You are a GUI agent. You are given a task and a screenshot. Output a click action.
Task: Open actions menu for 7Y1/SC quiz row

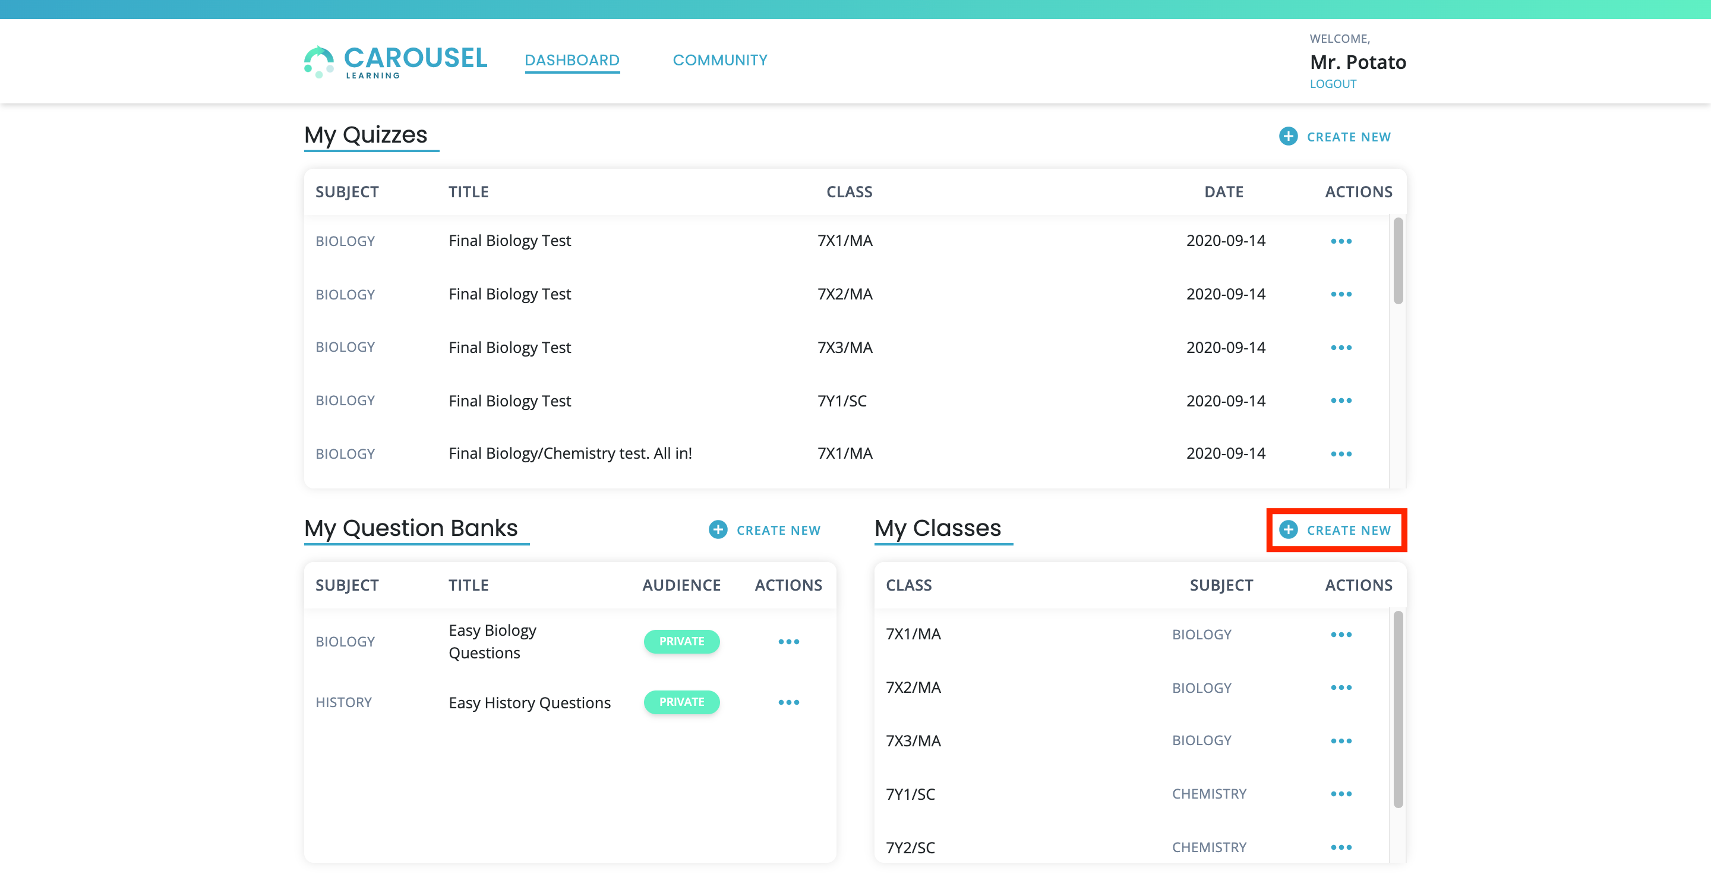tap(1340, 400)
